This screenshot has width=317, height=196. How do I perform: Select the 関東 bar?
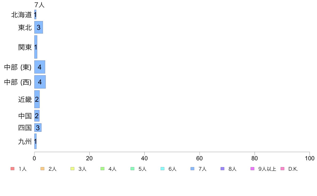(x=36, y=47)
